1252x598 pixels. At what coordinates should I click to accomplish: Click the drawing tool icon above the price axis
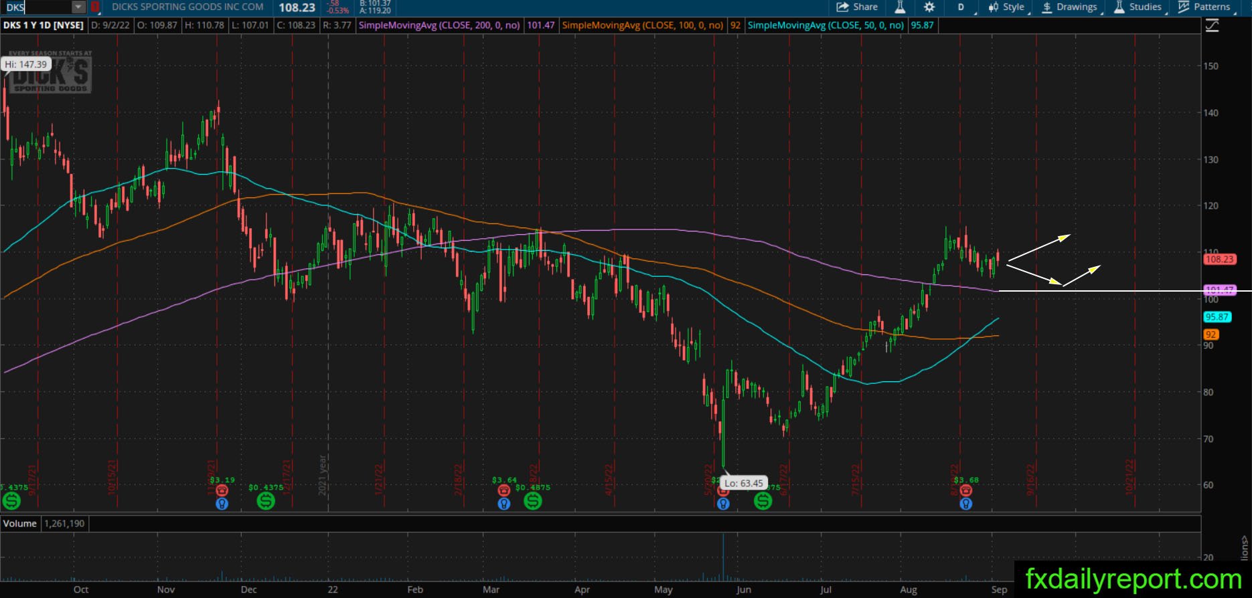(1212, 25)
